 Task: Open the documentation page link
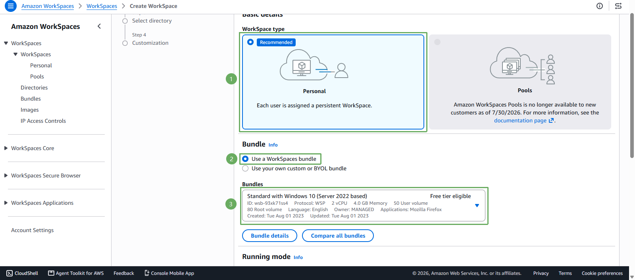[x=520, y=120]
